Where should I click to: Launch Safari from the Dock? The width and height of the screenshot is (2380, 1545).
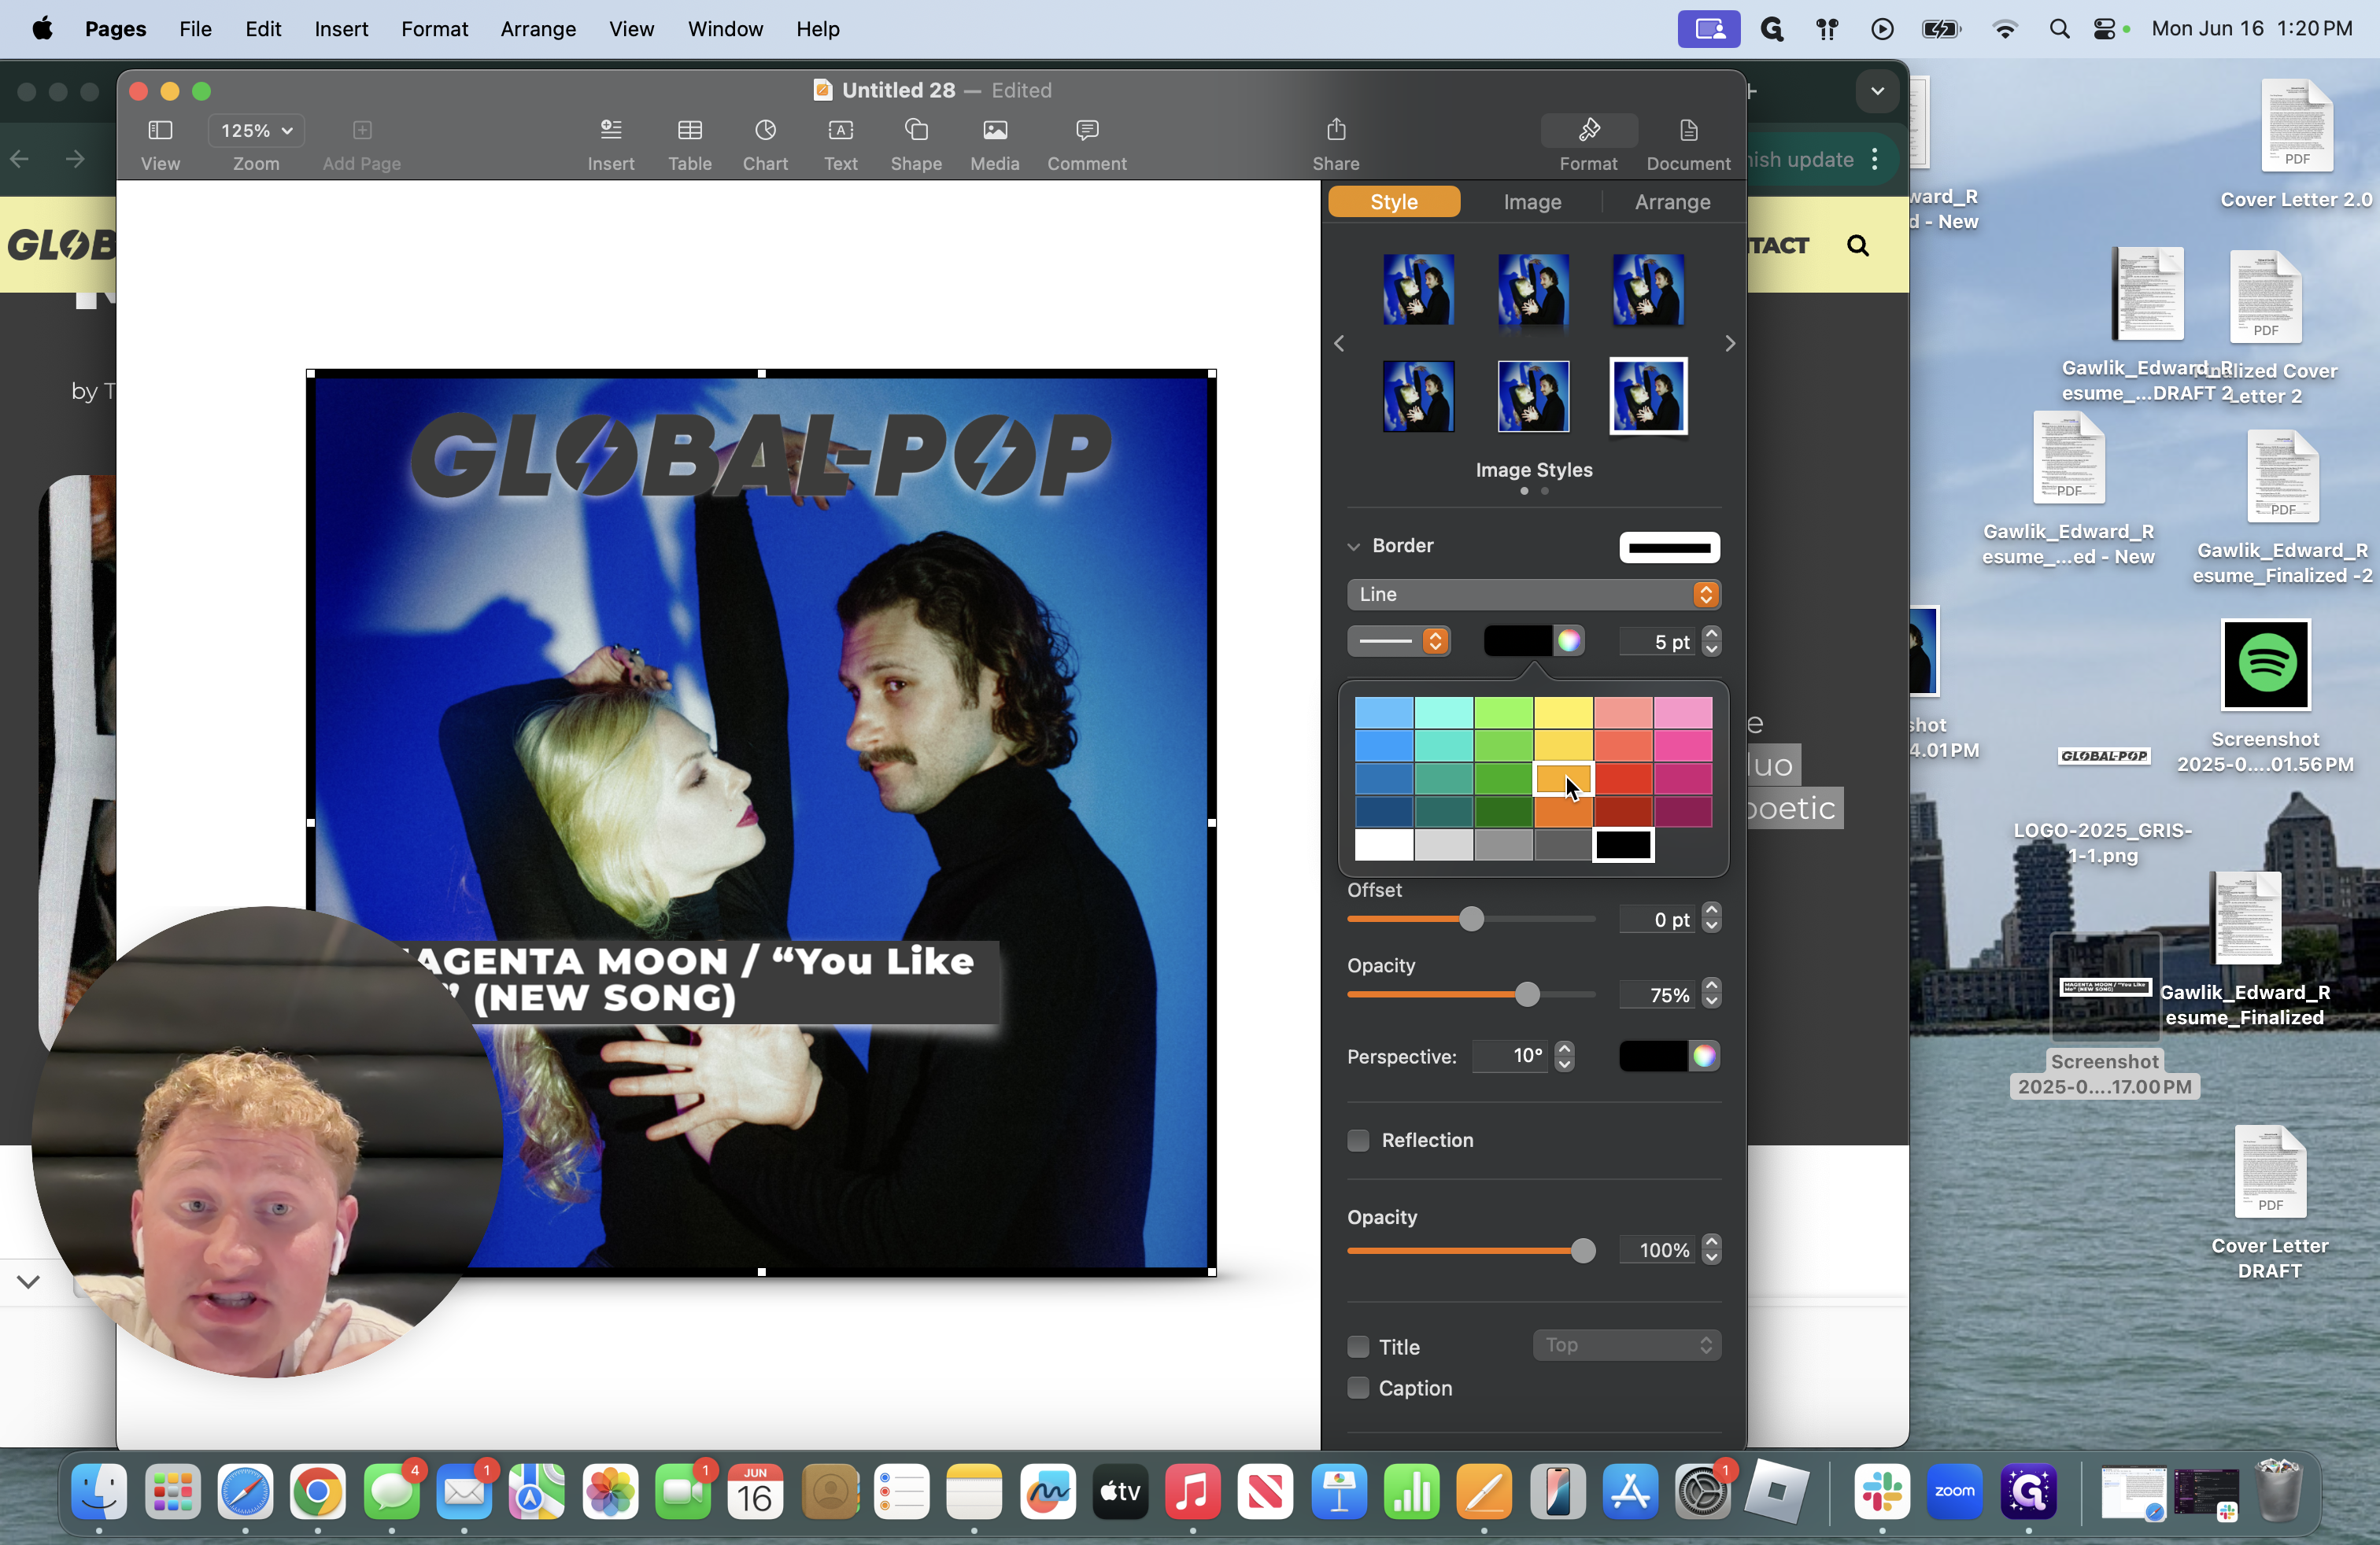tap(245, 1492)
